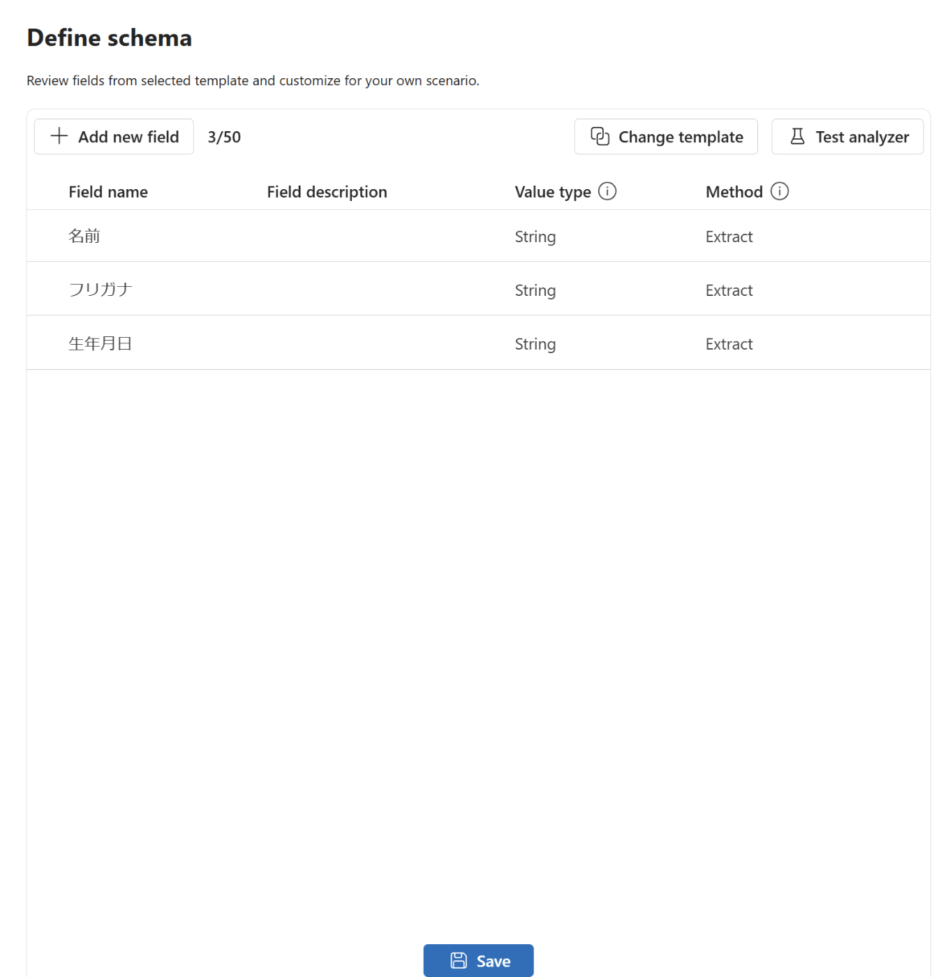Click the 3/50 field counter
Image resolution: width=934 pixels, height=977 pixels.
(x=224, y=137)
